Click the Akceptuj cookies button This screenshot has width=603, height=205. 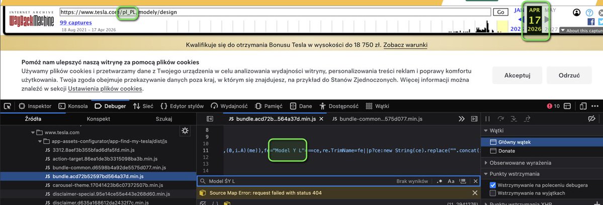coord(517,75)
